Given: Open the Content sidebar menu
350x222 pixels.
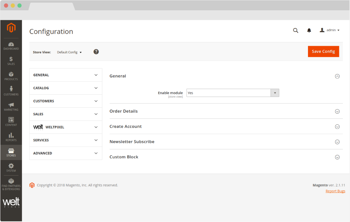Looking at the screenshot, I should point(11,122).
